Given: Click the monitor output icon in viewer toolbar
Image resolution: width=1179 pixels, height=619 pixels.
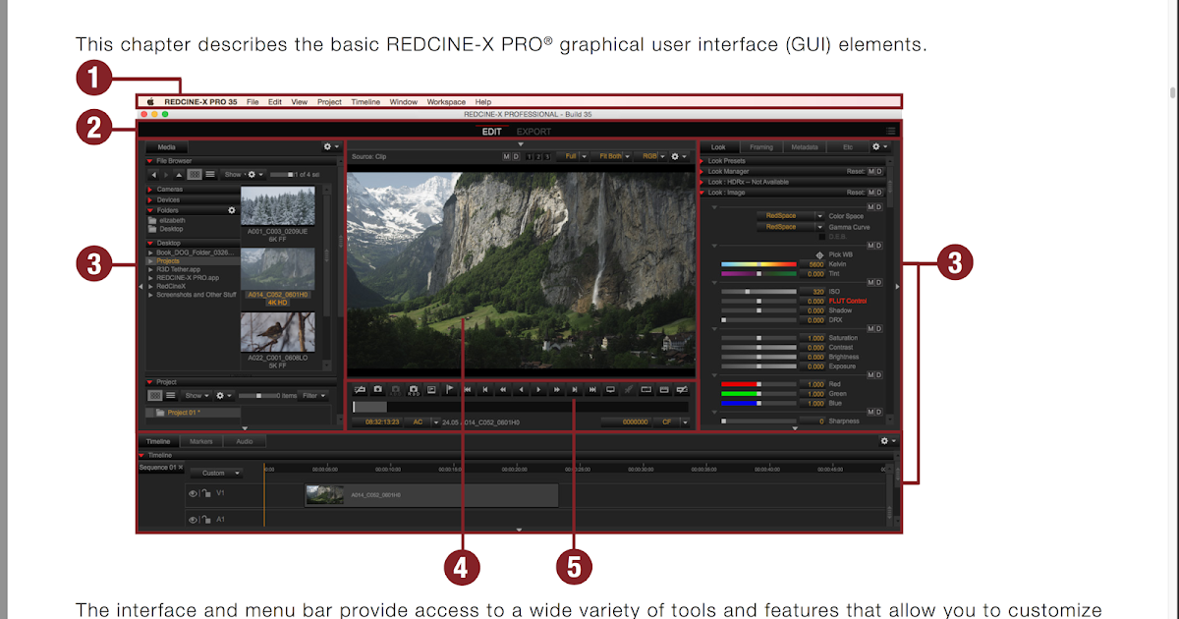Looking at the screenshot, I should [610, 389].
